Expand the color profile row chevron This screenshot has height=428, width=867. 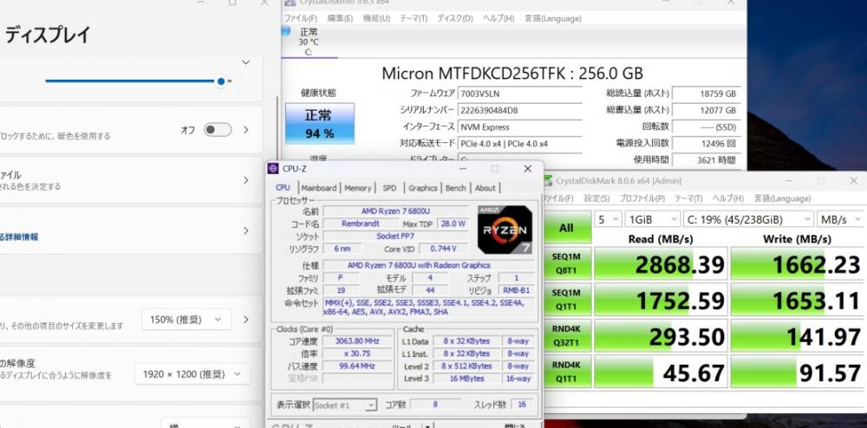(246, 180)
